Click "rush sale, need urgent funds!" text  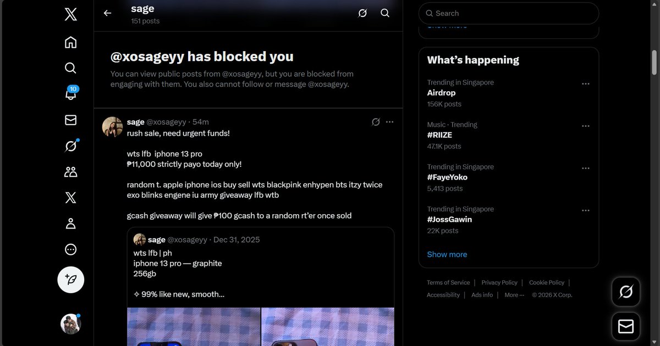point(178,133)
